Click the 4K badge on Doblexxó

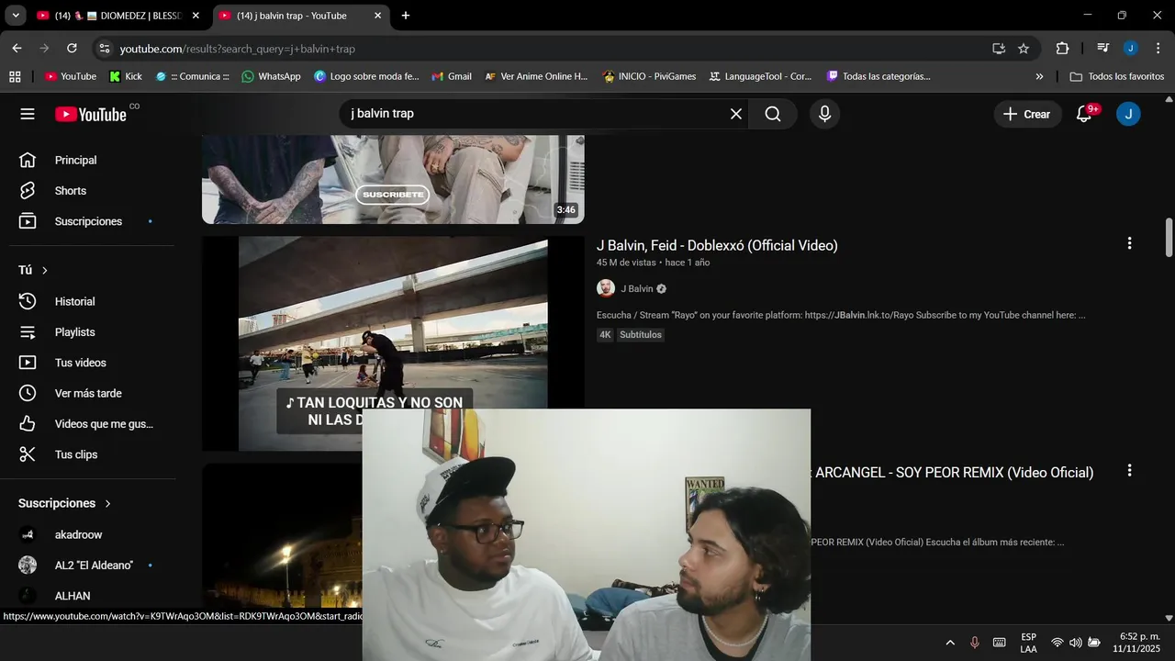[x=605, y=335]
